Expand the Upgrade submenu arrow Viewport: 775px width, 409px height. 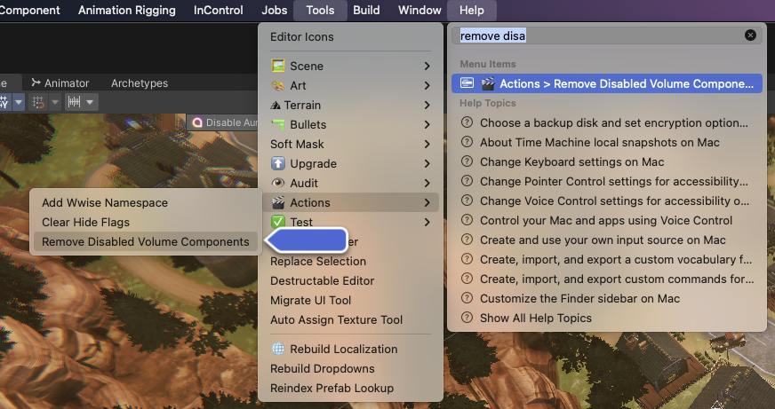(x=427, y=164)
